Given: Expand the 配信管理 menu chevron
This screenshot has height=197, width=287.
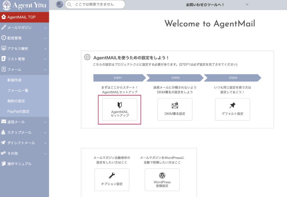Looking at the screenshot, I should [45, 38].
